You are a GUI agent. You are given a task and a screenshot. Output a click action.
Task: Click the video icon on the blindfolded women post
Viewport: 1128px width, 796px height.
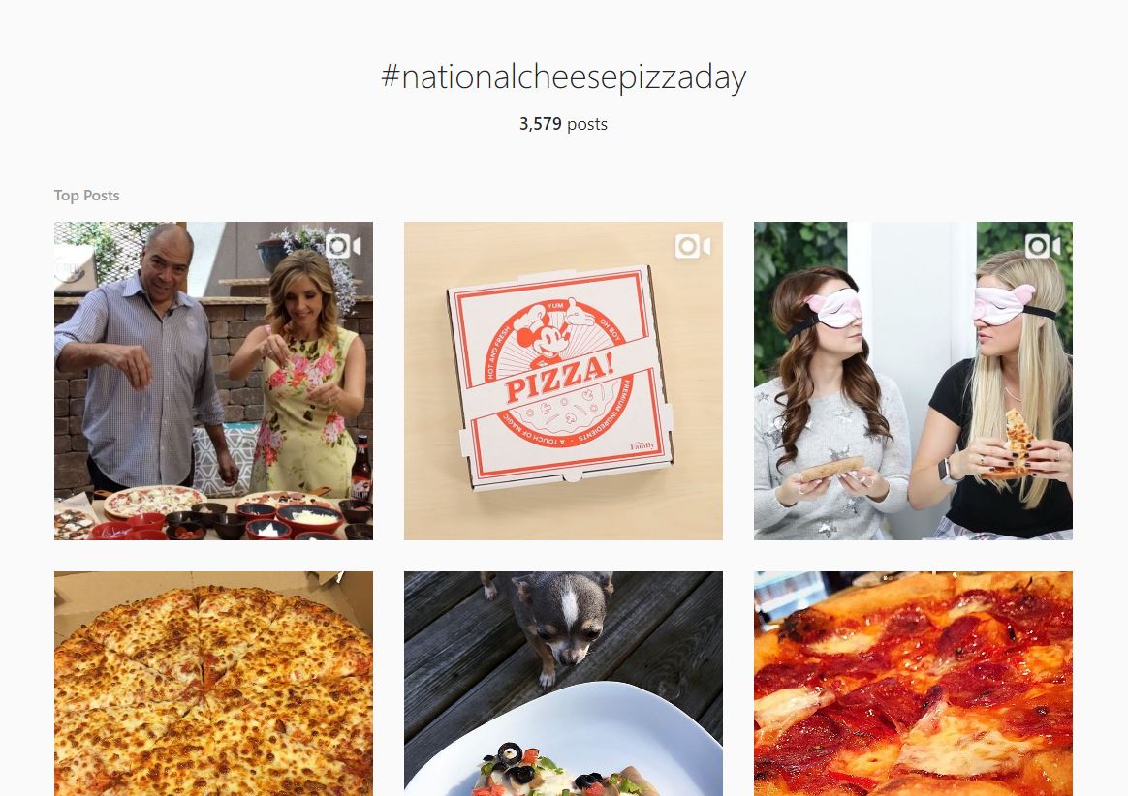tap(1043, 246)
